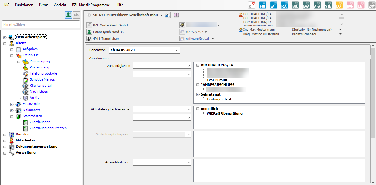
Task: Click the software@rzl.at email link
Action: click(198, 39)
